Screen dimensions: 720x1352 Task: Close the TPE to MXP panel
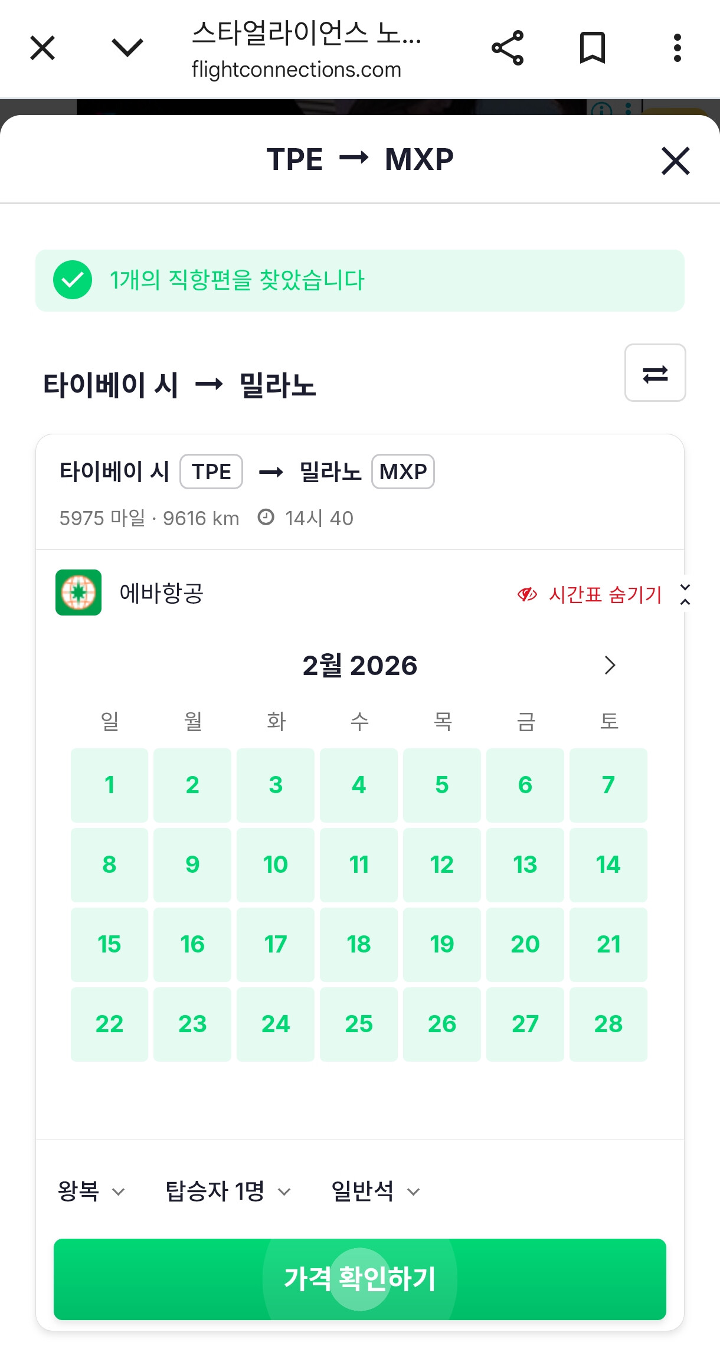(x=676, y=161)
